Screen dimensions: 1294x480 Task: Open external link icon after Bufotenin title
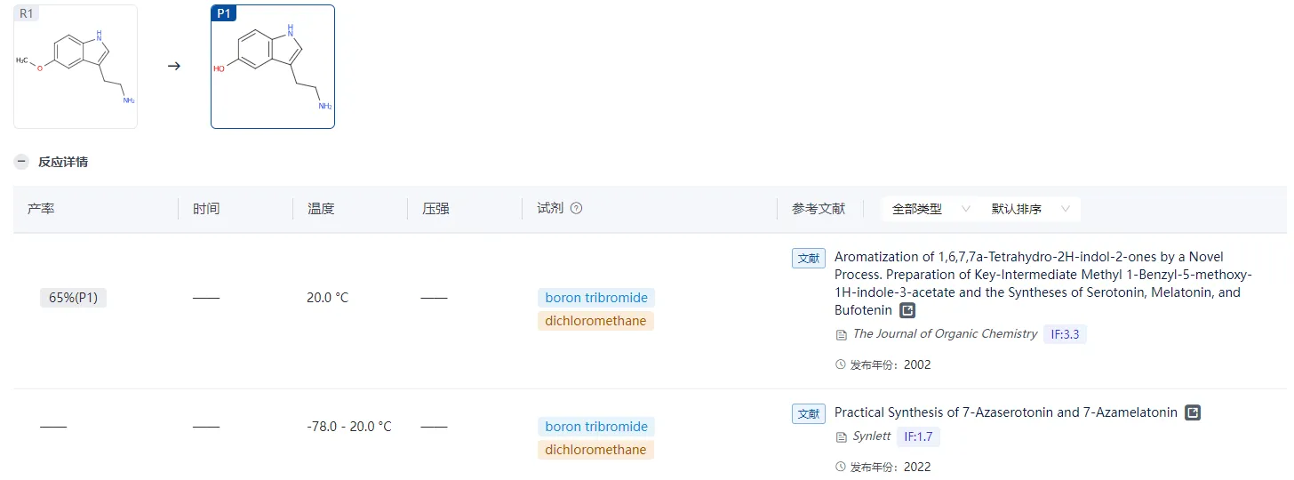(x=907, y=310)
